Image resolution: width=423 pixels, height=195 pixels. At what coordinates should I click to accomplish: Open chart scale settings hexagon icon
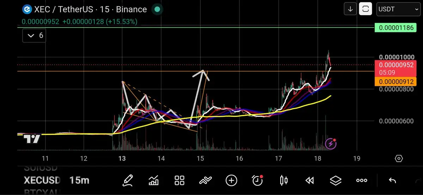(399, 158)
